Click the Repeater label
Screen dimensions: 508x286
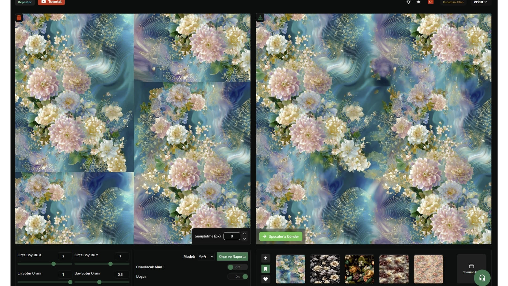coord(25,2)
